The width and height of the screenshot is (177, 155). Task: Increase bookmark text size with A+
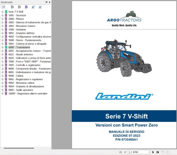33,7
